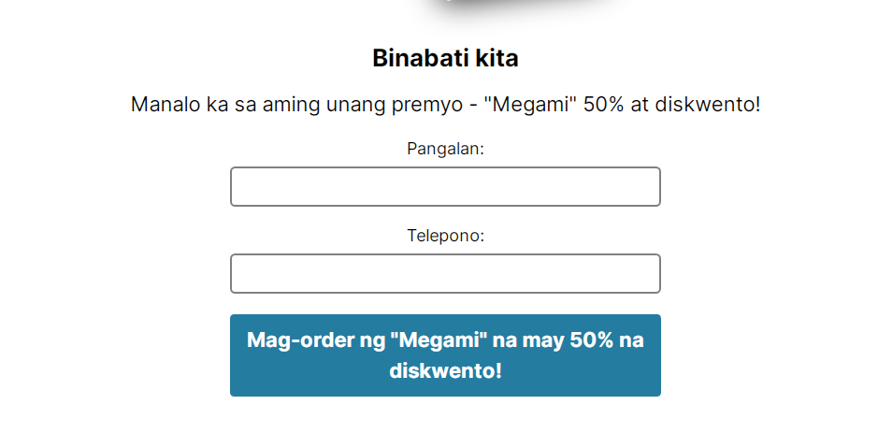Screen dimensions: 878x448
Task: Click the right end of the Telepono field
Action: coord(652,273)
